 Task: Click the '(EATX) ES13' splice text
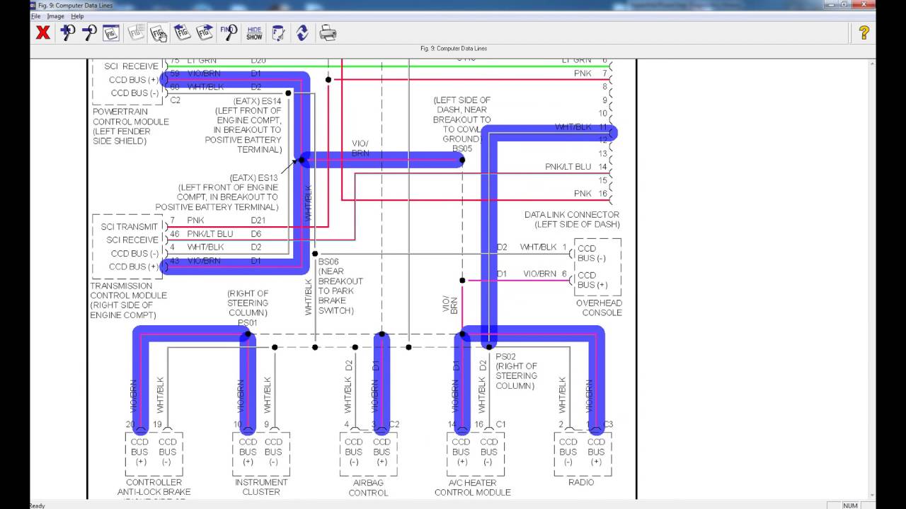pos(253,177)
